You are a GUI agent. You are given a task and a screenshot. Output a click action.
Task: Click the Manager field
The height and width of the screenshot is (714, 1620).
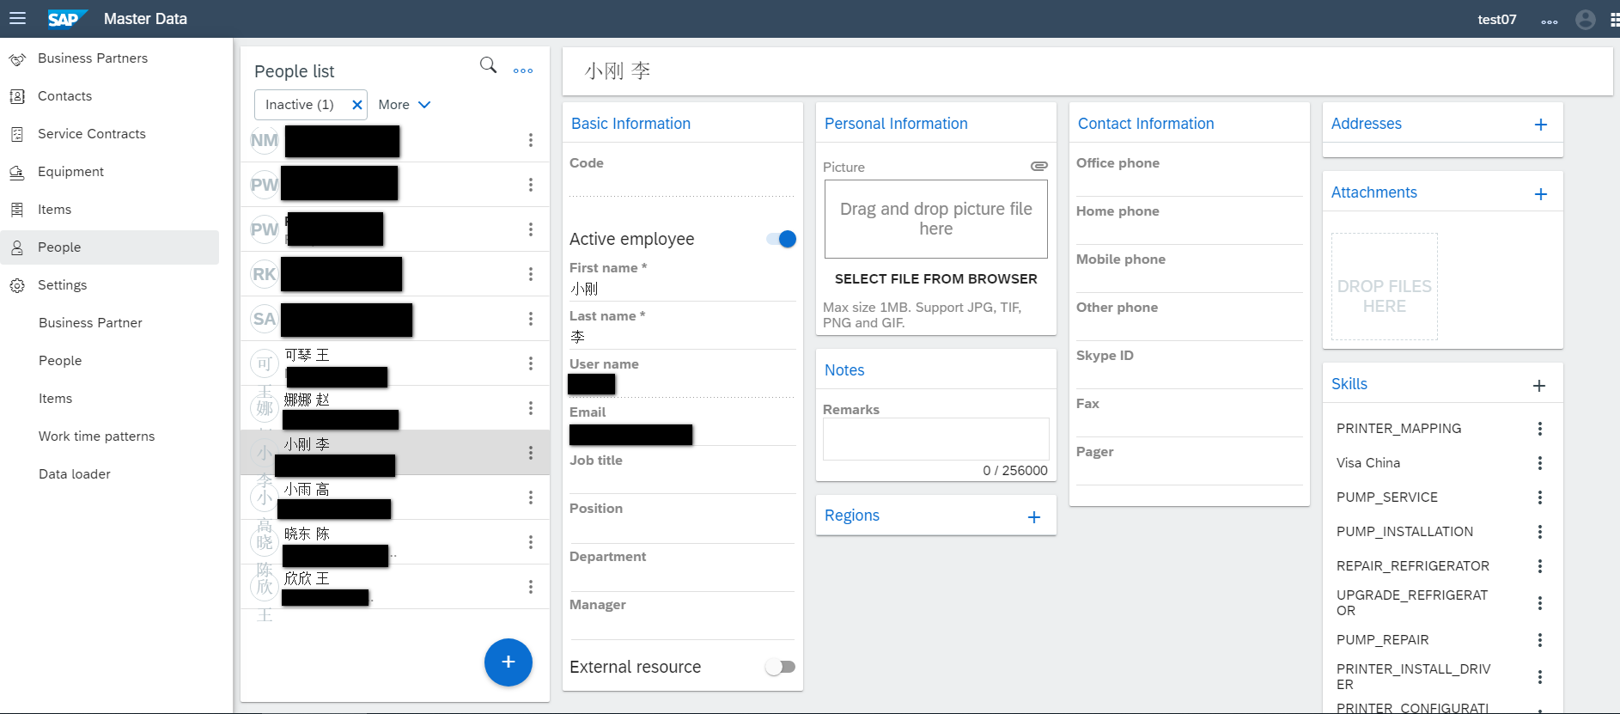tap(683, 626)
